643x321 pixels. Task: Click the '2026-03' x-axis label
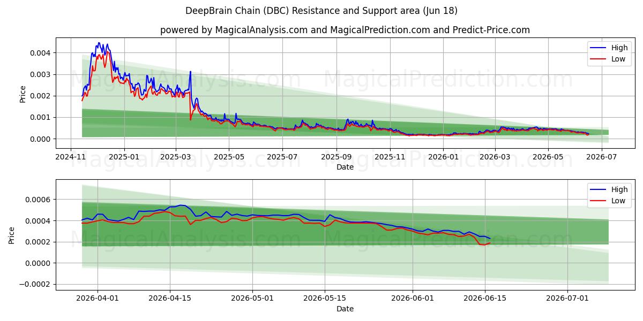pos(495,157)
